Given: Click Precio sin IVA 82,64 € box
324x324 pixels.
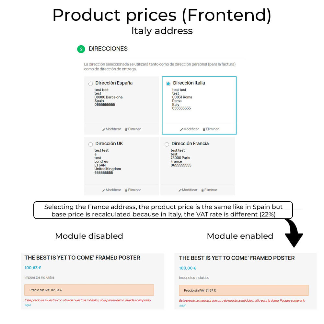Looking at the screenshot, I should 89,290.
